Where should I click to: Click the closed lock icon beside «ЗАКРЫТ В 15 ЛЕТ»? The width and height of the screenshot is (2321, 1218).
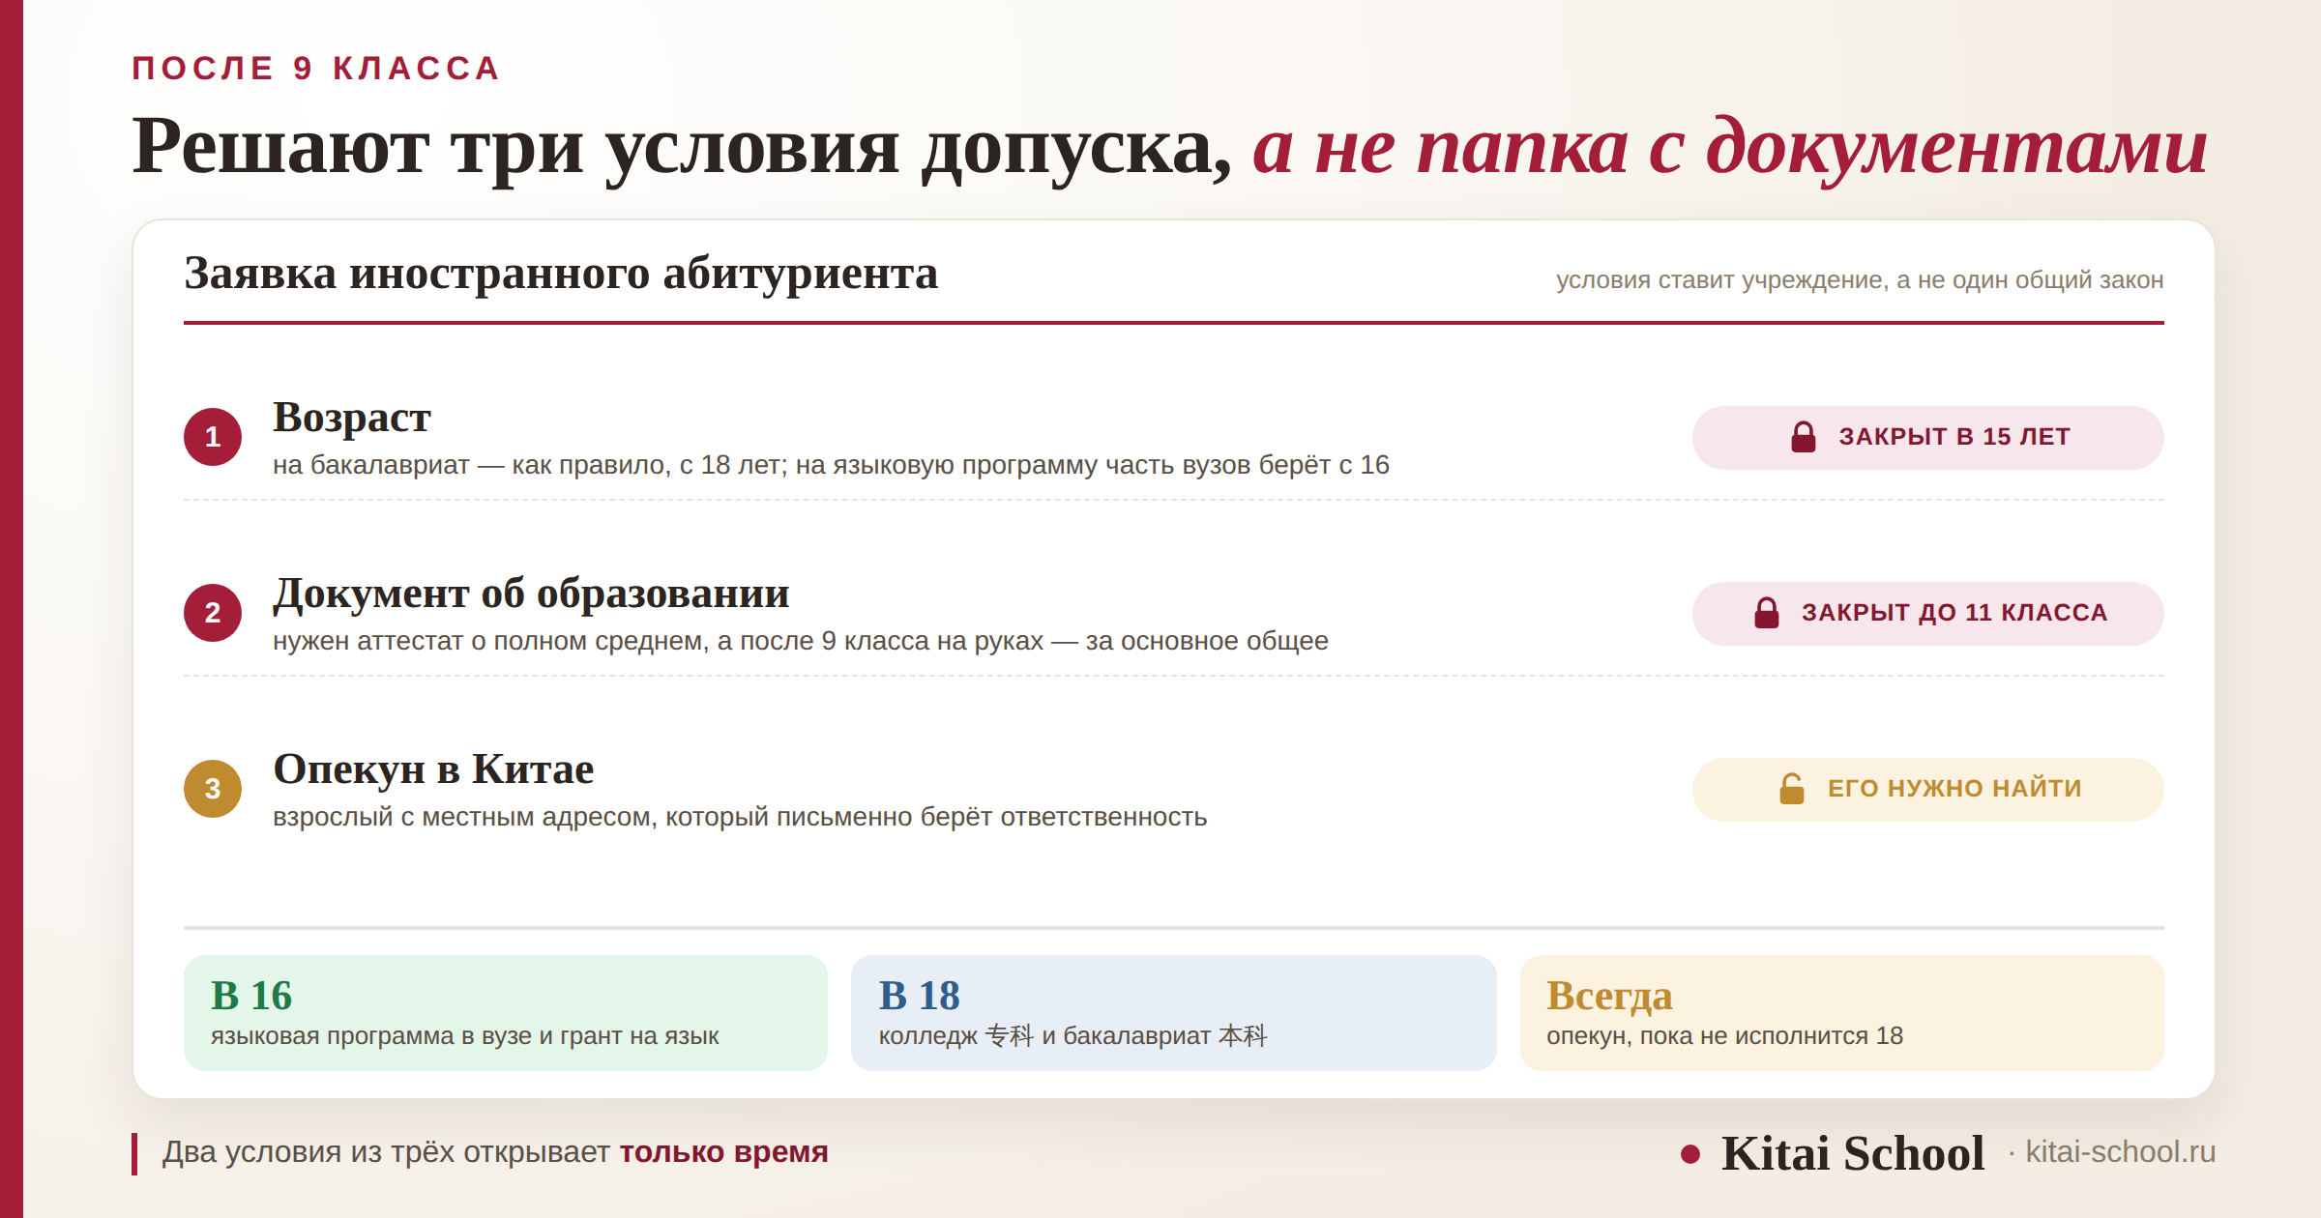pyautogui.click(x=1803, y=437)
